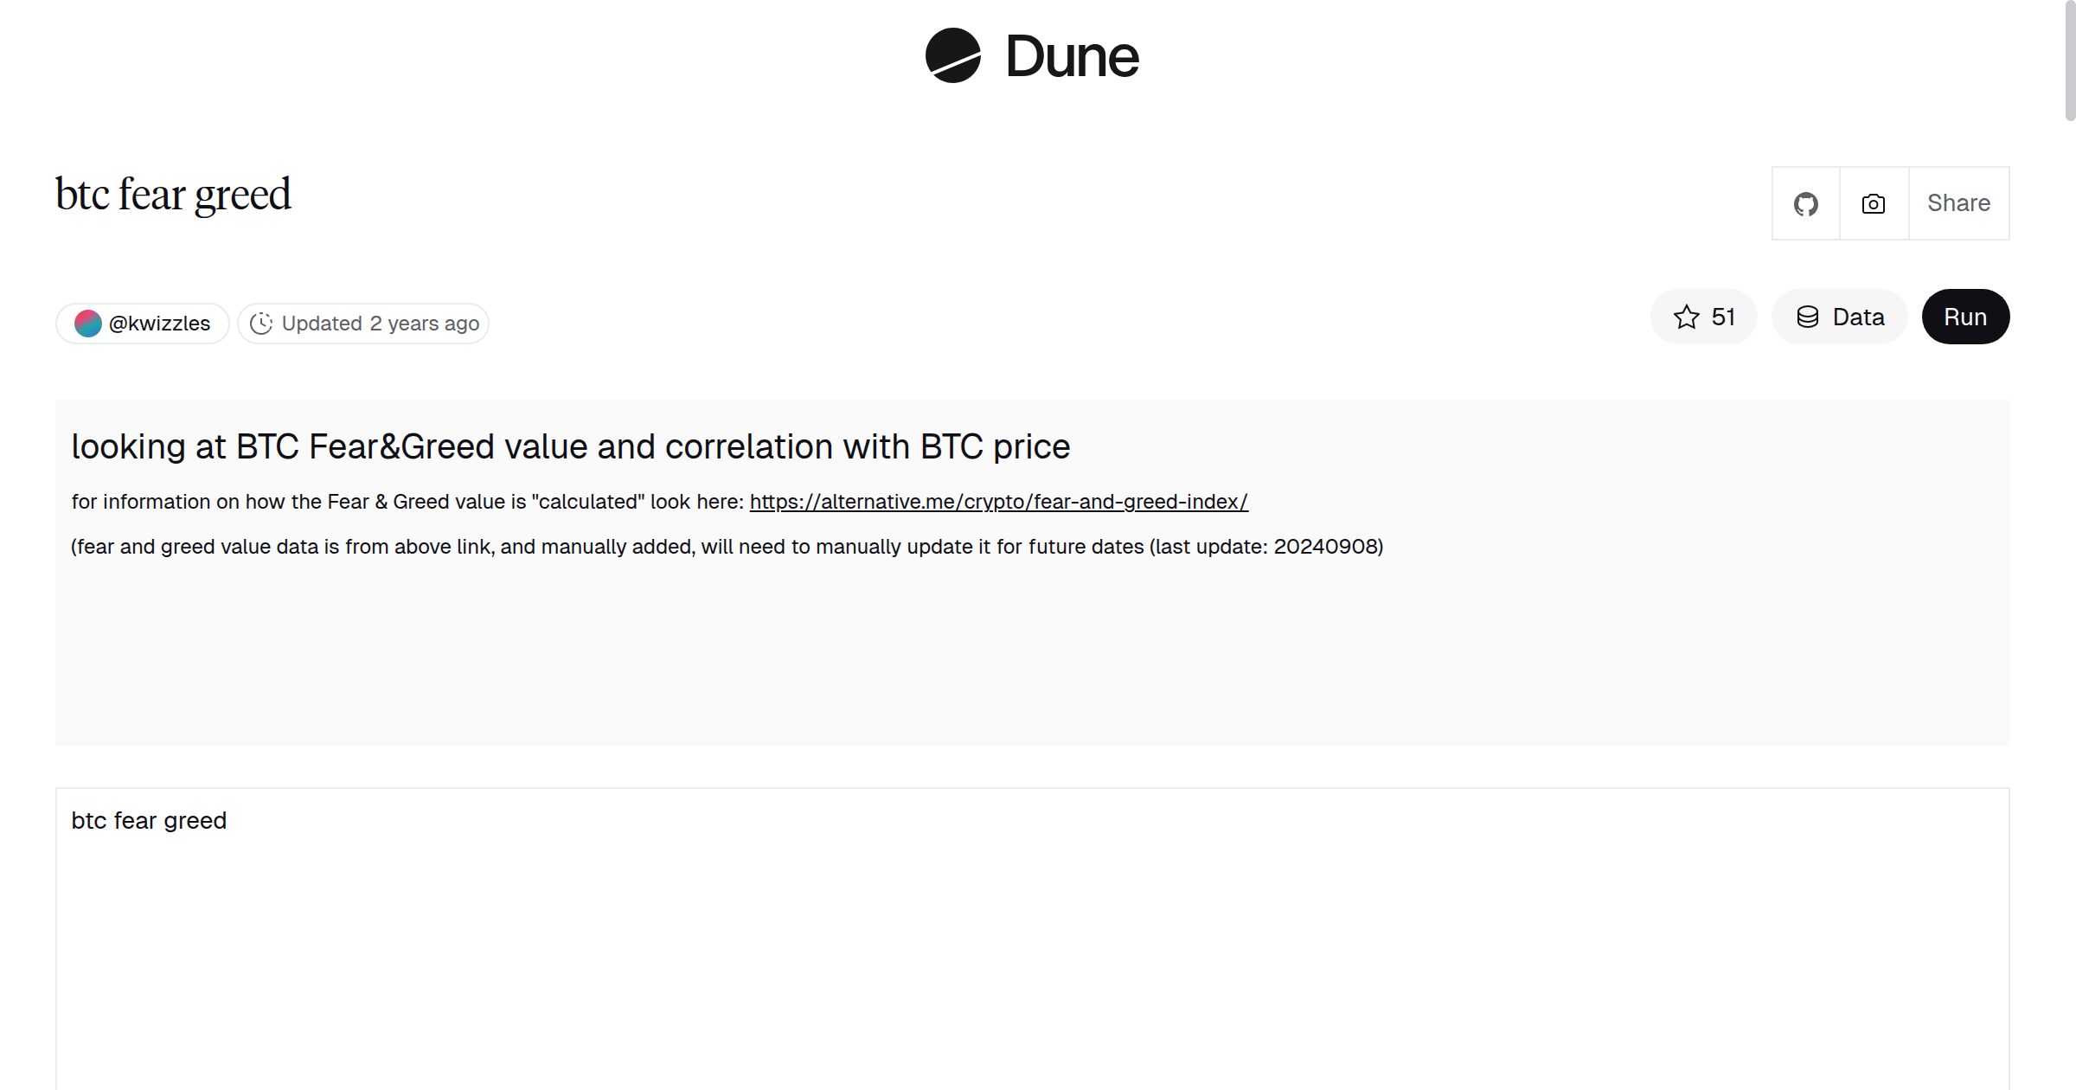
Task: Open the @kwizzles author chip
Action: click(x=143, y=323)
